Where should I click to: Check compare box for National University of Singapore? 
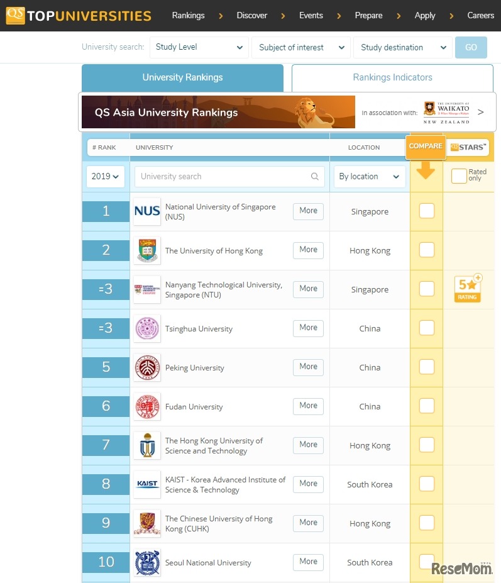(x=427, y=211)
